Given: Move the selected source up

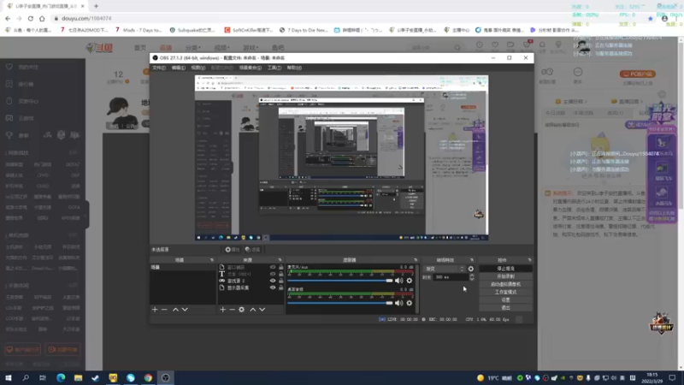Looking at the screenshot, I should tap(252, 310).
